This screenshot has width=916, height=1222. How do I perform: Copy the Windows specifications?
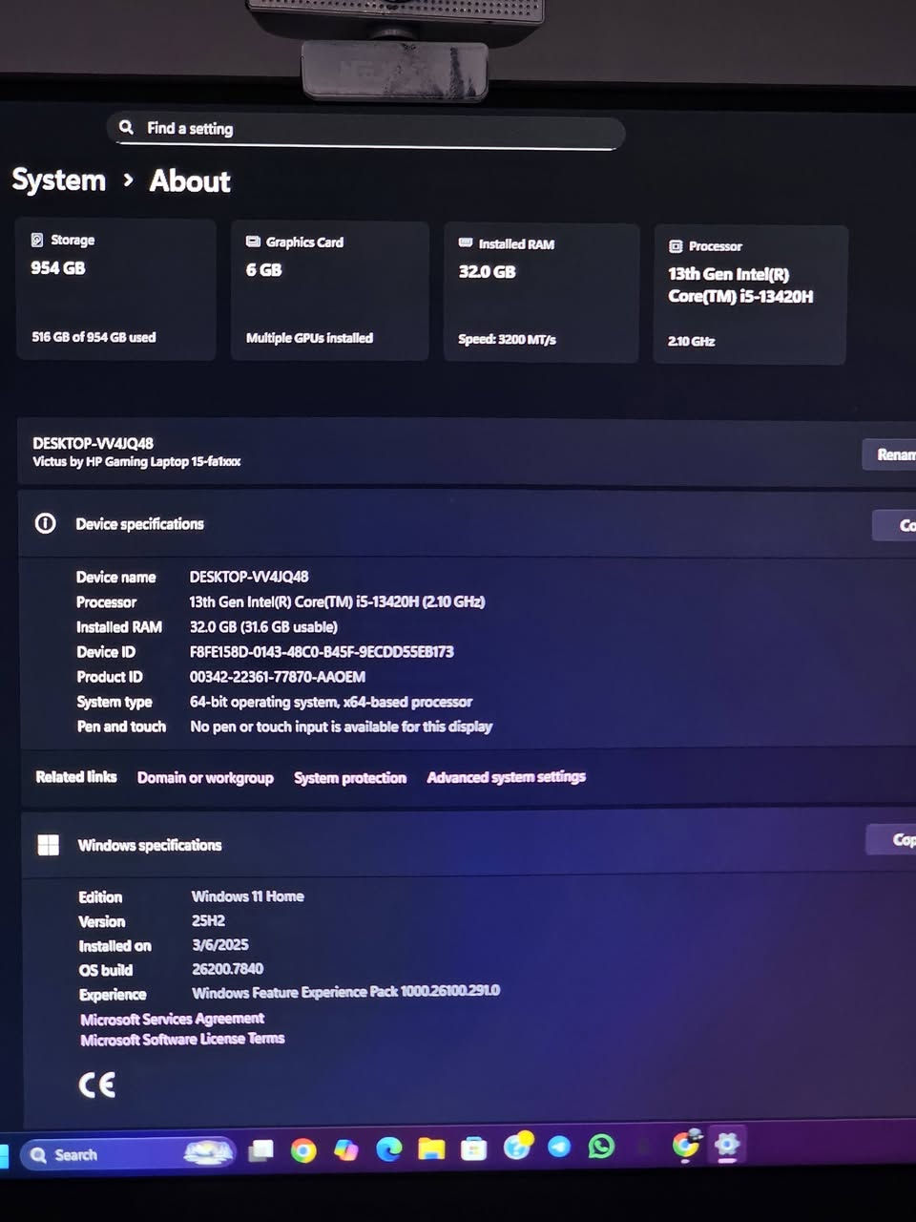click(895, 839)
